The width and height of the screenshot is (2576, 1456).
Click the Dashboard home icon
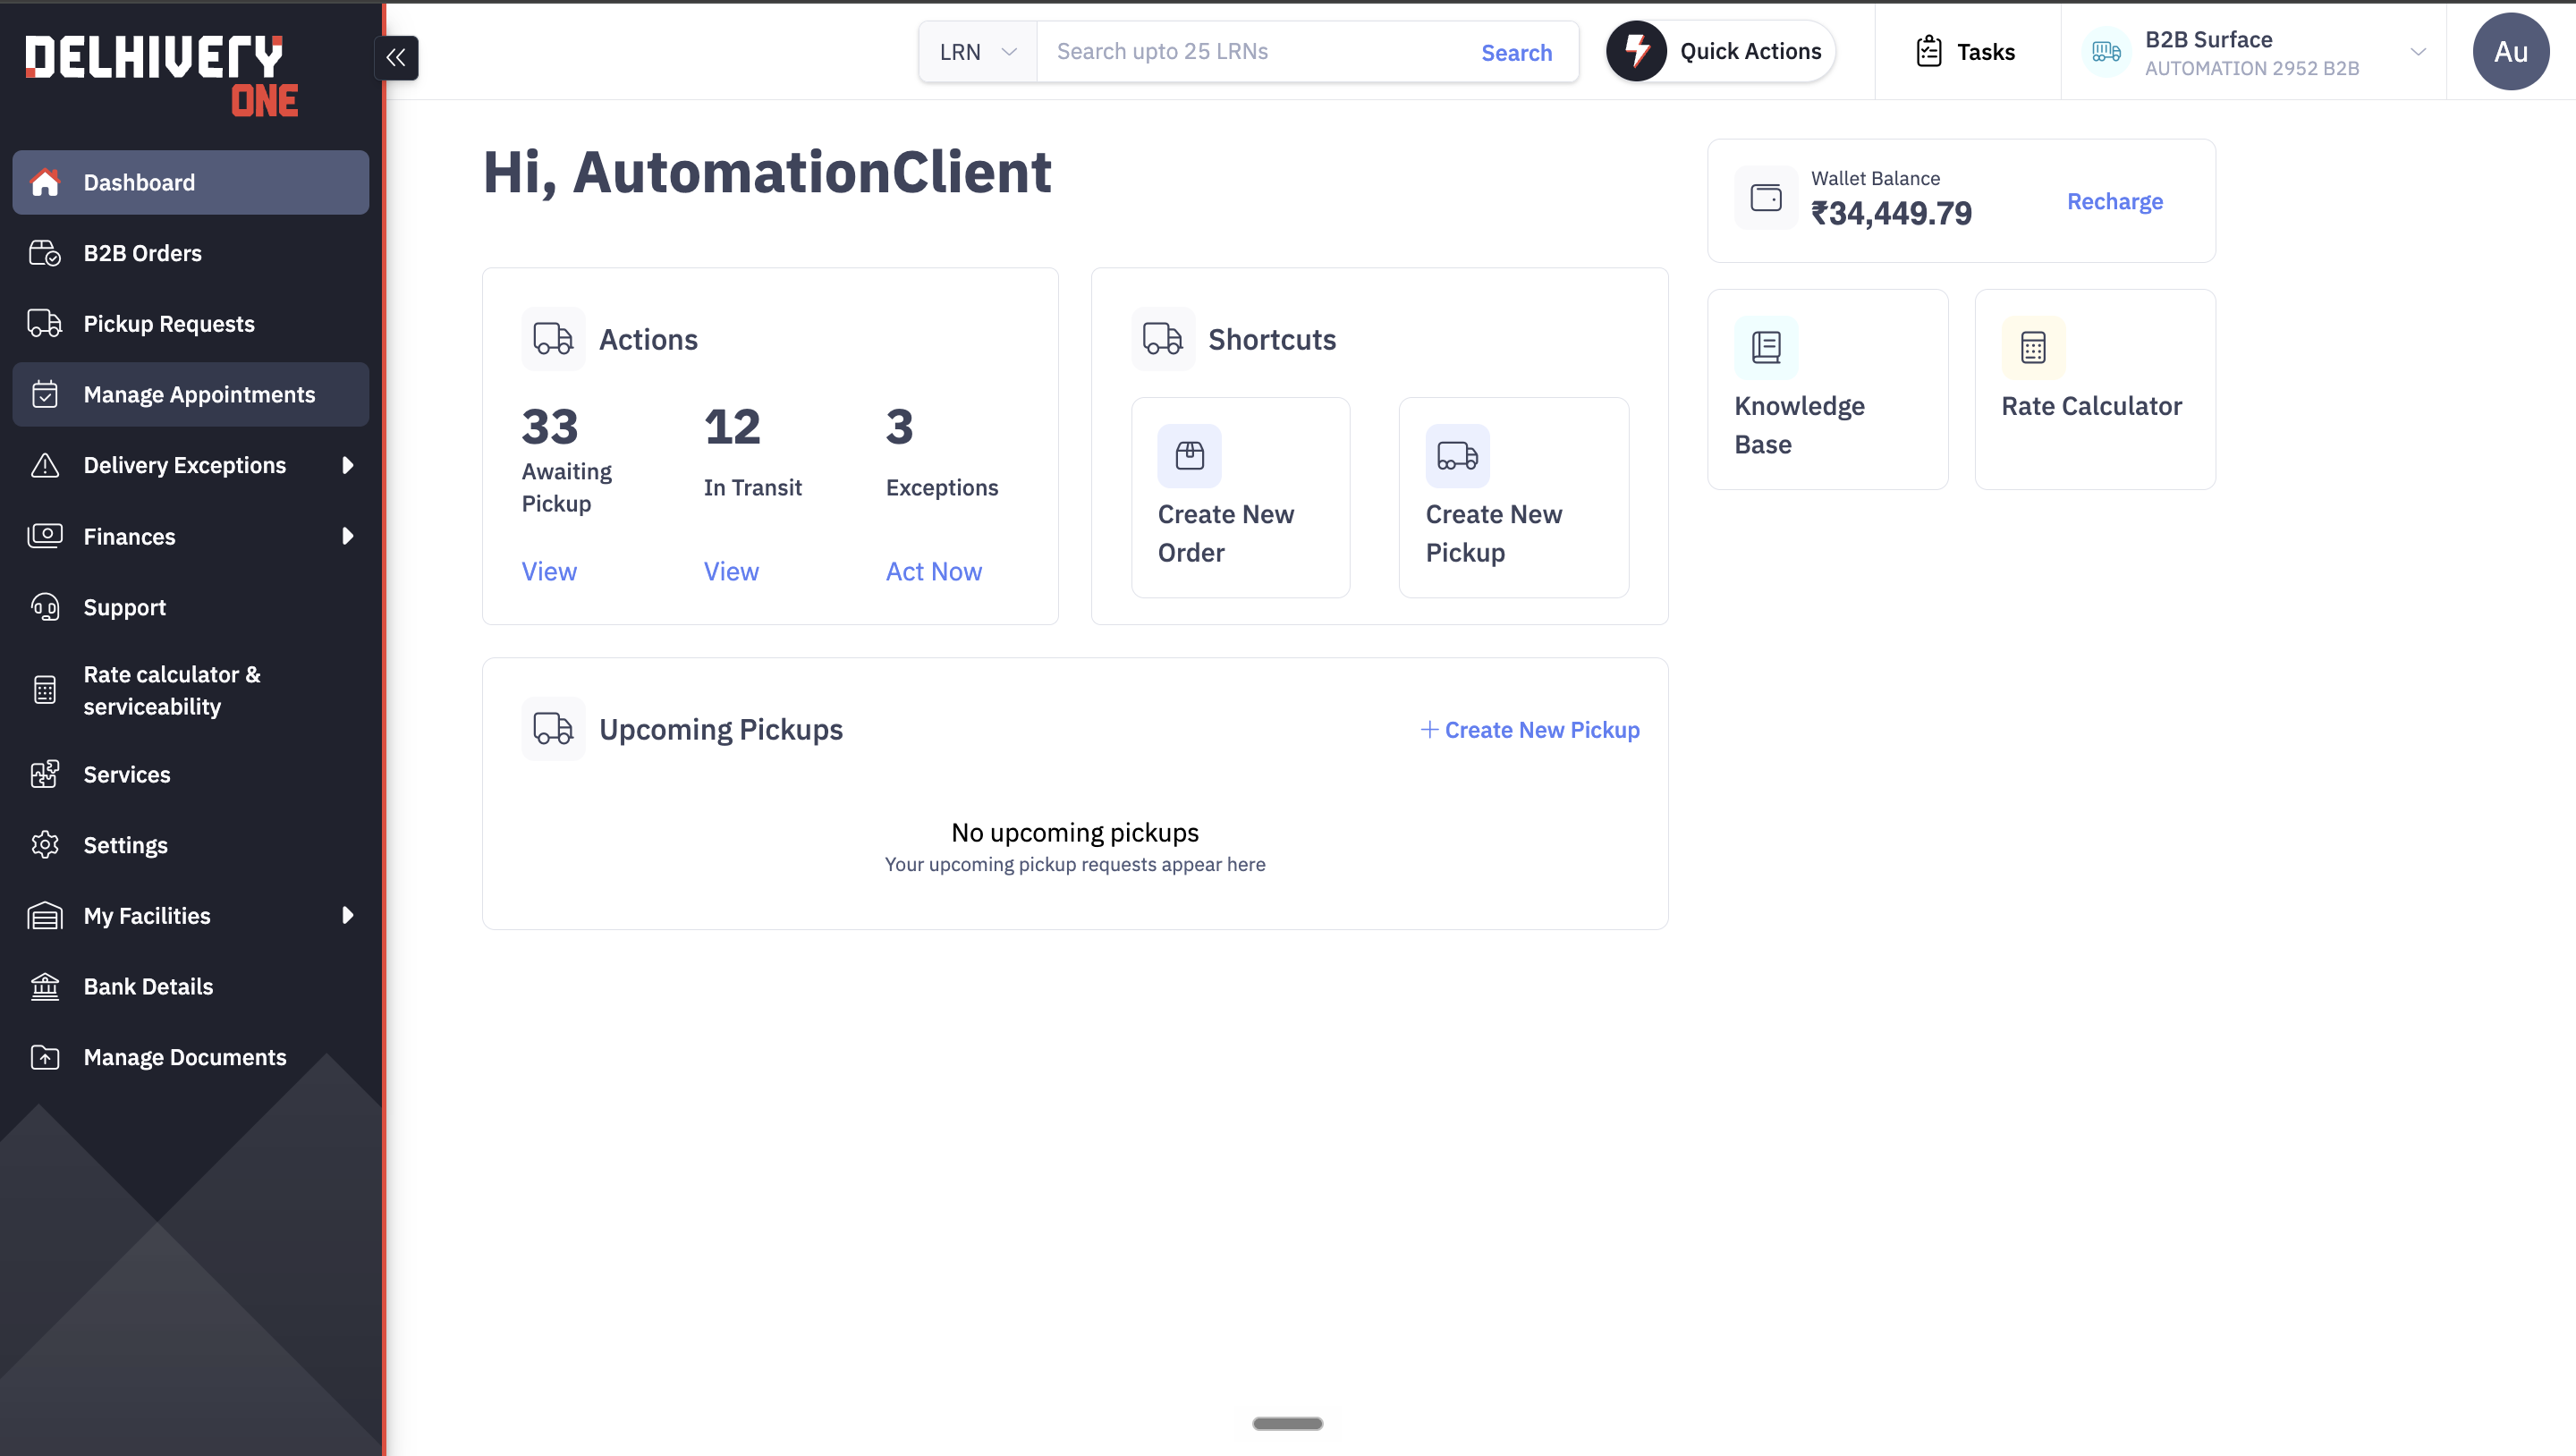45,182
